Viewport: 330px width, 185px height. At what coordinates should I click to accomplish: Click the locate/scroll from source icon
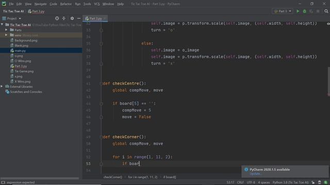pos(57,18)
